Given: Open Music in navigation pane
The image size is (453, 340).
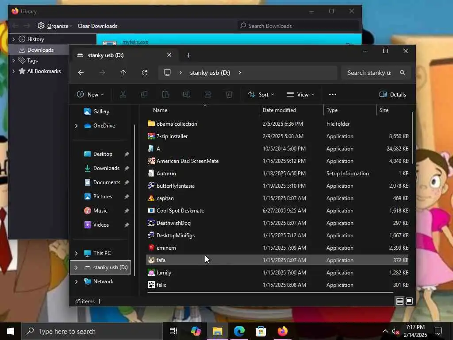Looking at the screenshot, I should [100, 210].
